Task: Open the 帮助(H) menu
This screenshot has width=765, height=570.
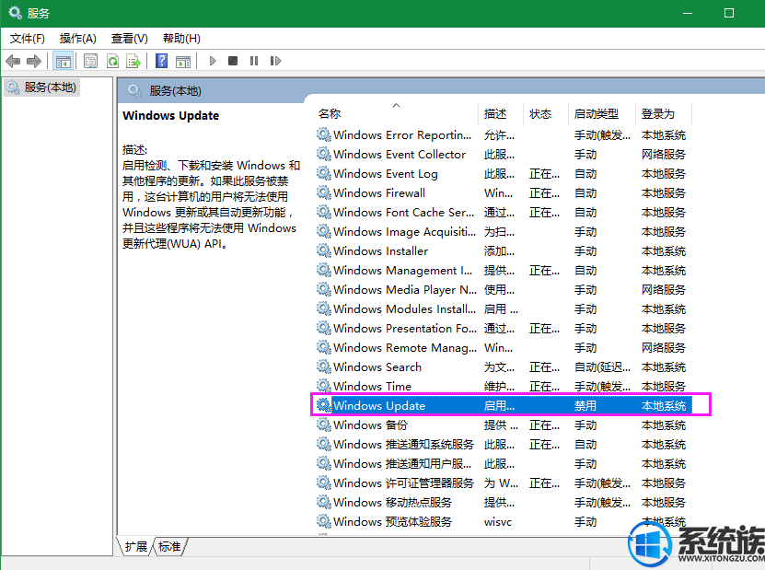Action: [181, 39]
